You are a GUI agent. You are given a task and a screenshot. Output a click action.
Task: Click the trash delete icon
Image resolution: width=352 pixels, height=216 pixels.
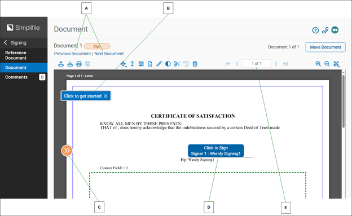coord(195,64)
